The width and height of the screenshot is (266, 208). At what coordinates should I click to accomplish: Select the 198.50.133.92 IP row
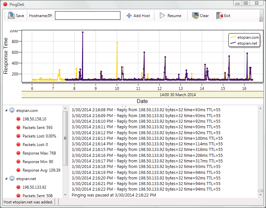34,187
